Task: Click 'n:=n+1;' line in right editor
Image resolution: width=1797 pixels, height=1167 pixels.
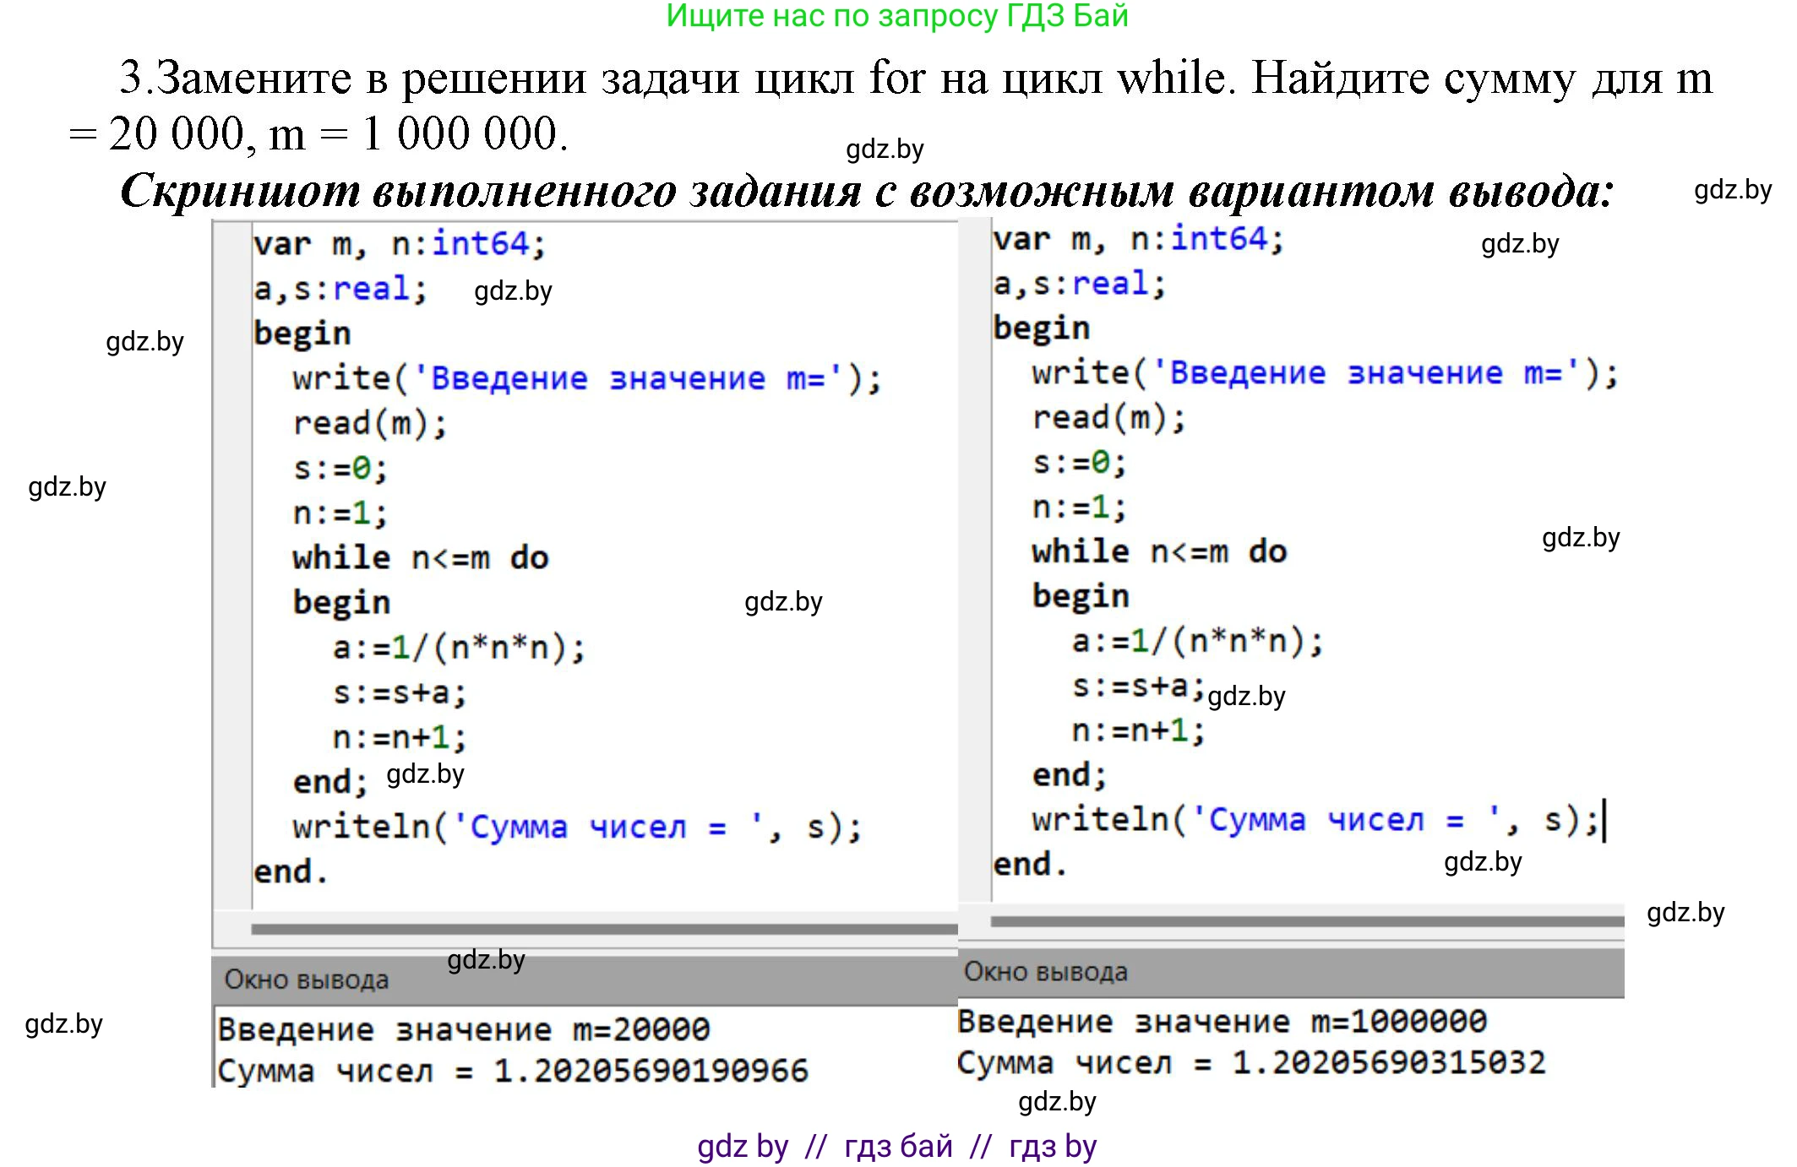Action: (x=1137, y=730)
